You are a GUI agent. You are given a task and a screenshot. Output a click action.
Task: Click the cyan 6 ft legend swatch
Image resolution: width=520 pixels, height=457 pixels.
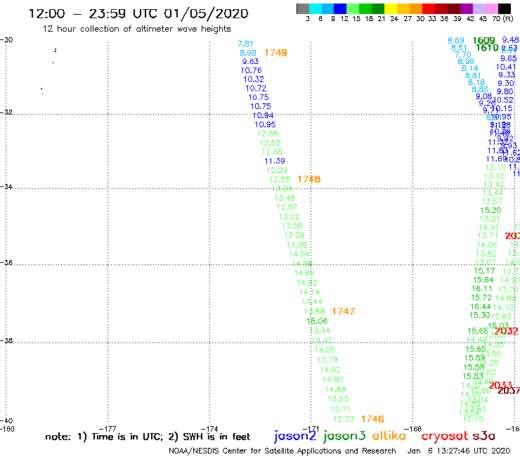(315, 8)
